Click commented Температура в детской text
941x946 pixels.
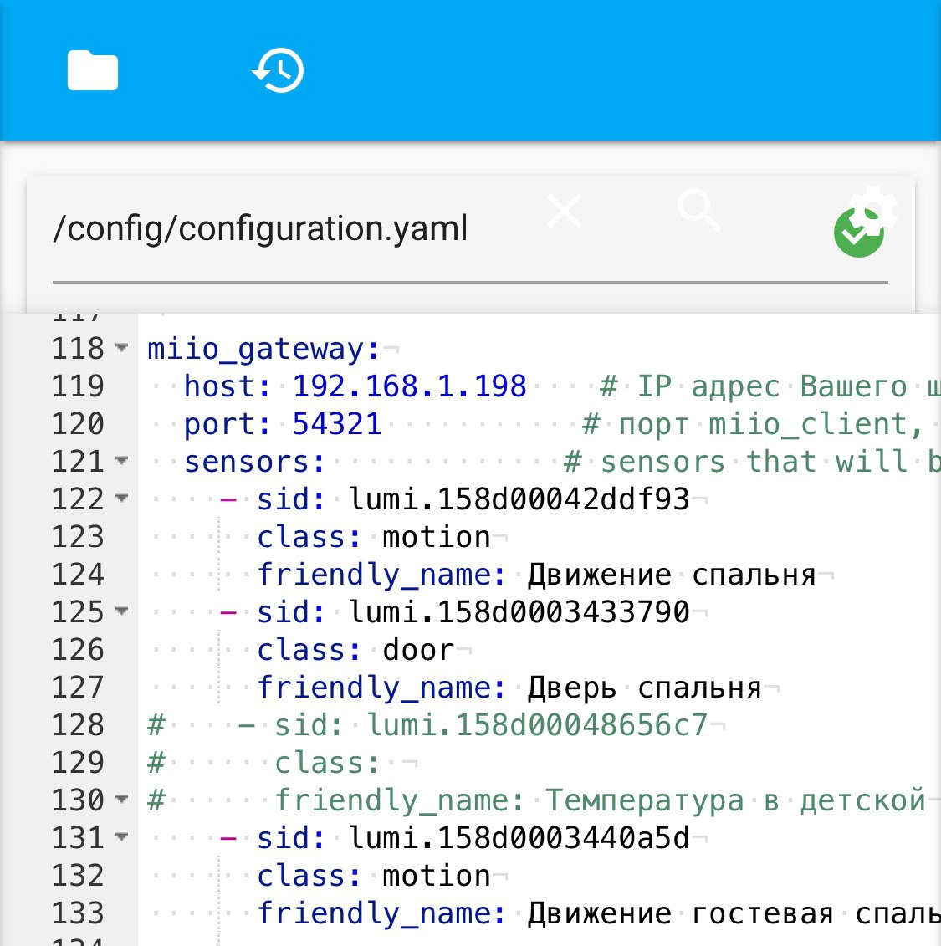click(735, 800)
